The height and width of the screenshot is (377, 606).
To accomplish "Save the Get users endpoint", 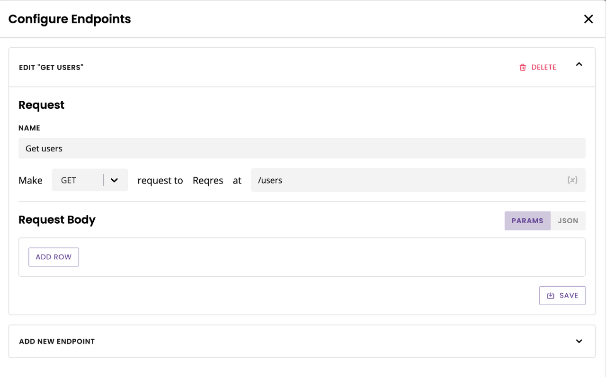I will (x=562, y=295).
